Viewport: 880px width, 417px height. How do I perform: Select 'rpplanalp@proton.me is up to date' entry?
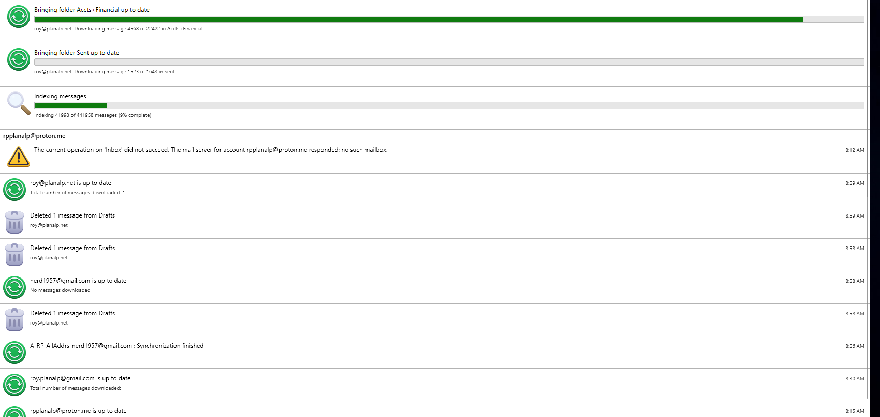(x=78, y=411)
